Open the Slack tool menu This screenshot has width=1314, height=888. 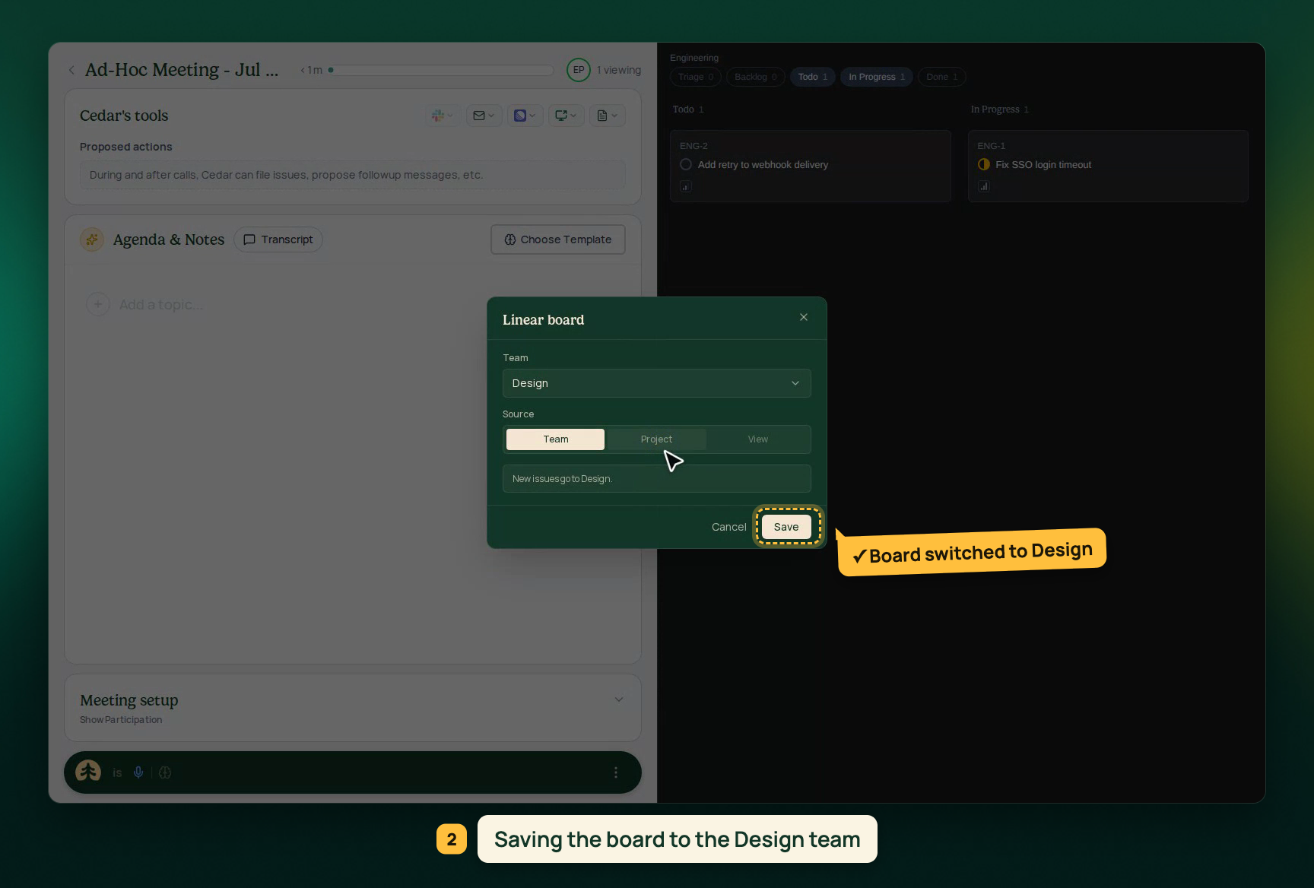[443, 116]
